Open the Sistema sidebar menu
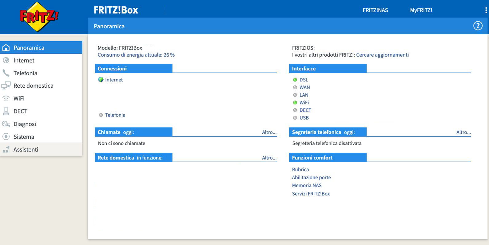Viewport: 489px width, 245px height. pyautogui.click(x=41, y=137)
